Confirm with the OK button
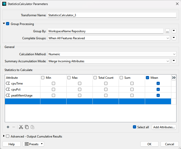Viewport: 181px width, 149px height. 149,144
